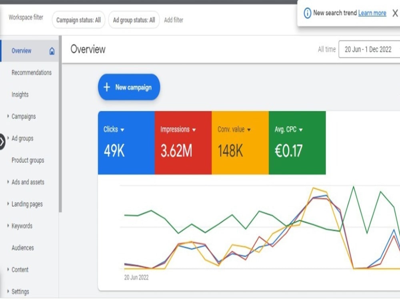
Task: Open Insights in the sidebar
Action: (20, 95)
